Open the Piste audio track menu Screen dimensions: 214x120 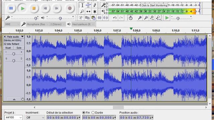coord(15,37)
